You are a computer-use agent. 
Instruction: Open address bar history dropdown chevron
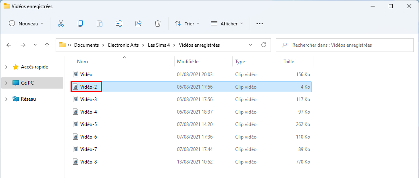(250, 45)
